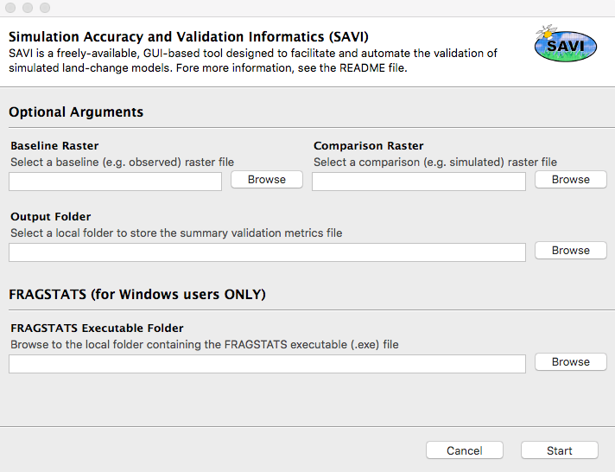
Task: Focus the Baseline Raster path field
Action: click(116, 182)
